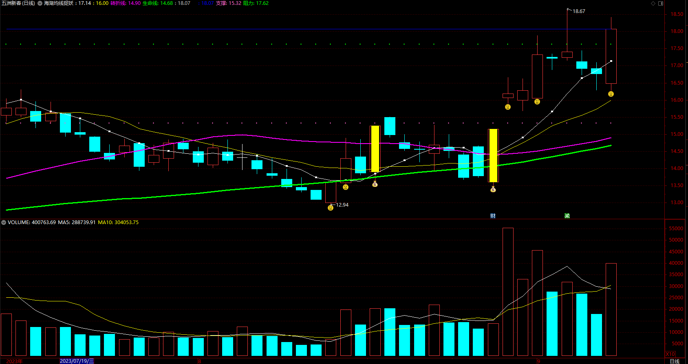The image size is (688, 364).
Task: Click the month 8 marker on time axis
Action: [x=199, y=361]
